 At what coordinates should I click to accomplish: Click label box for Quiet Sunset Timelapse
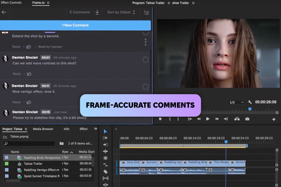click(x=7, y=176)
